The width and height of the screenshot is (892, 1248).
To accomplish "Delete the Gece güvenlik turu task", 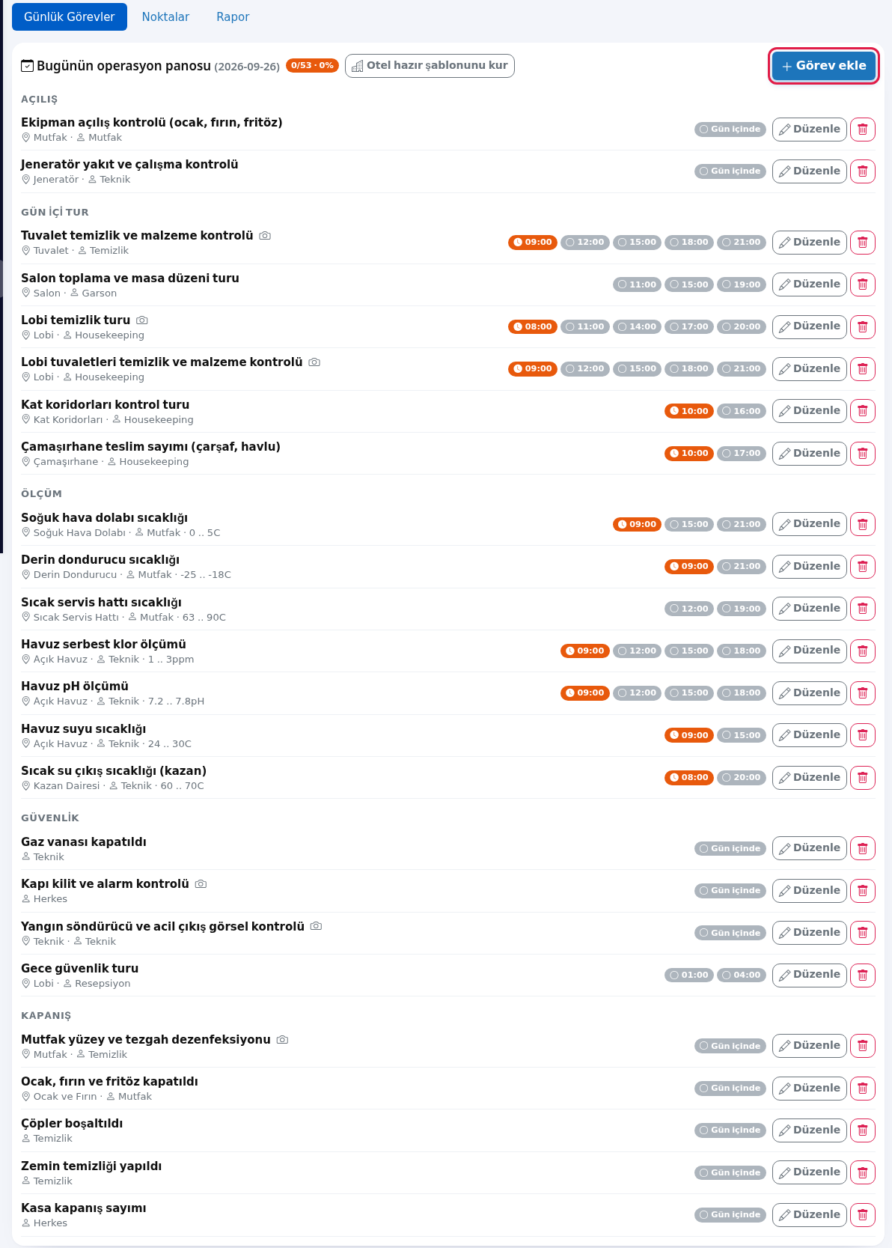I will [x=862, y=975].
